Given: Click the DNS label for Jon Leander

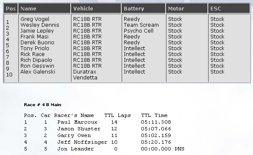Looking at the screenshot, I should [x=179, y=149].
